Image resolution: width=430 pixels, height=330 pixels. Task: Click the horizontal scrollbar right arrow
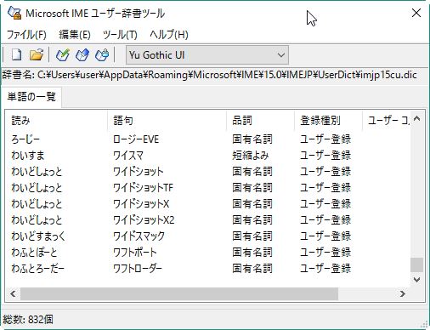tap(403, 294)
